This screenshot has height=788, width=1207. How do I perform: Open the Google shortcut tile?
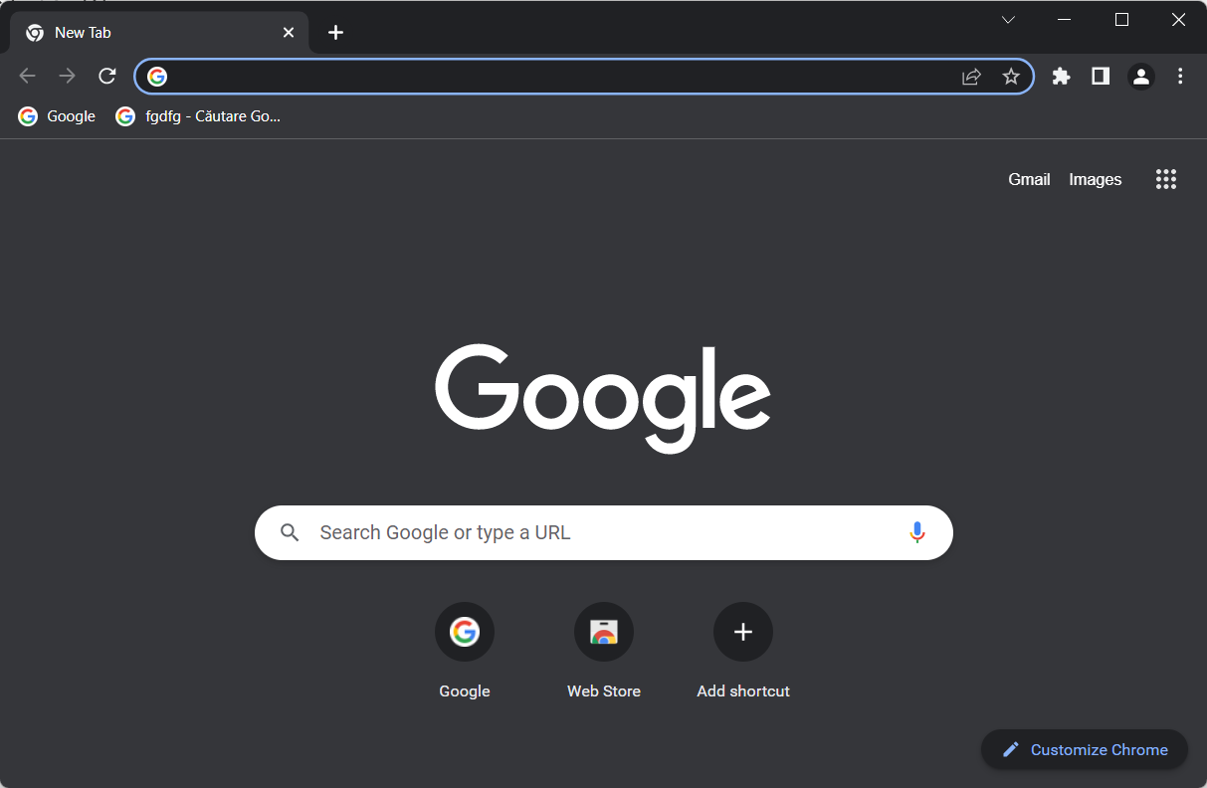point(465,651)
